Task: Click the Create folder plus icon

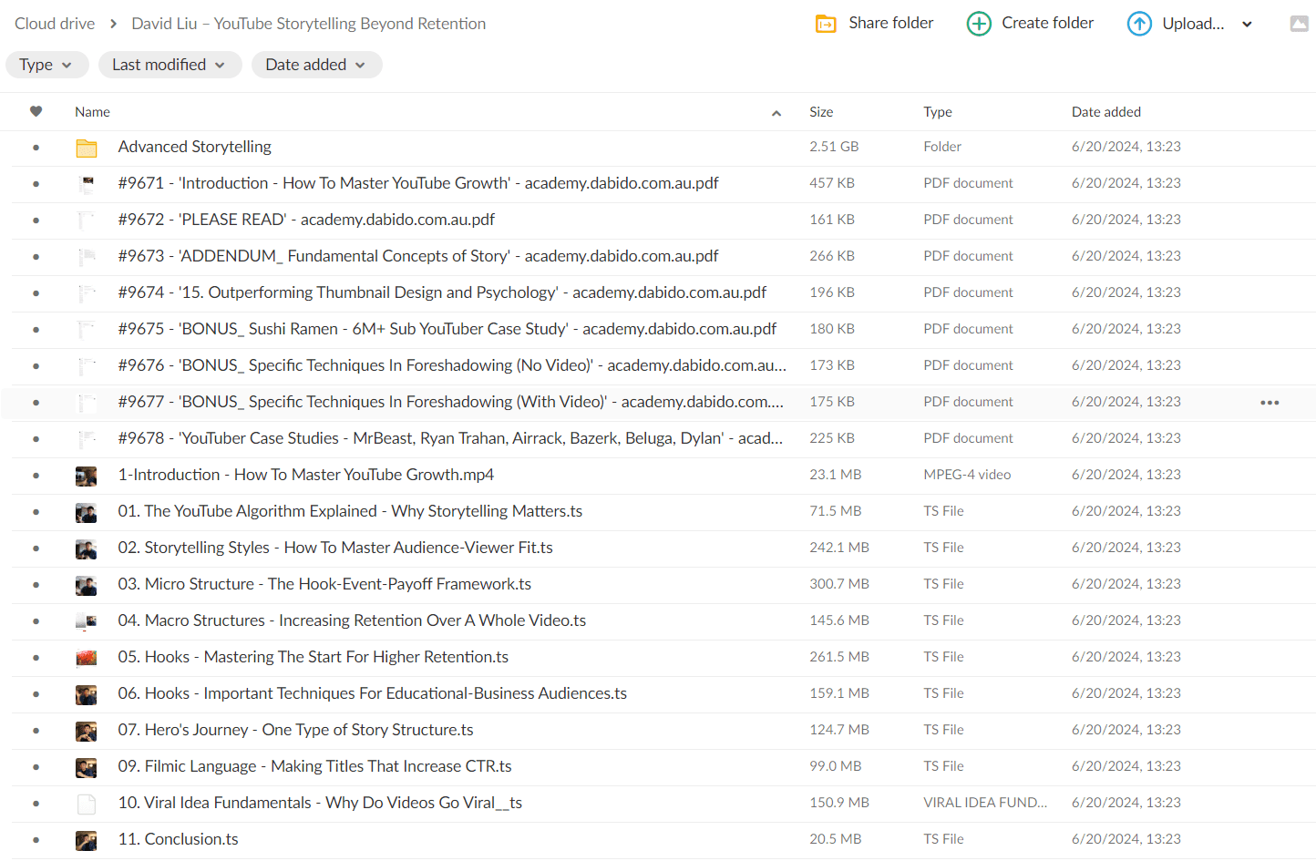Action: coord(979,24)
